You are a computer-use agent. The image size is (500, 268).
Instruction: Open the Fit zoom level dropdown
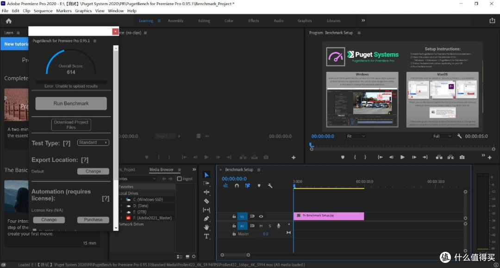click(355, 136)
